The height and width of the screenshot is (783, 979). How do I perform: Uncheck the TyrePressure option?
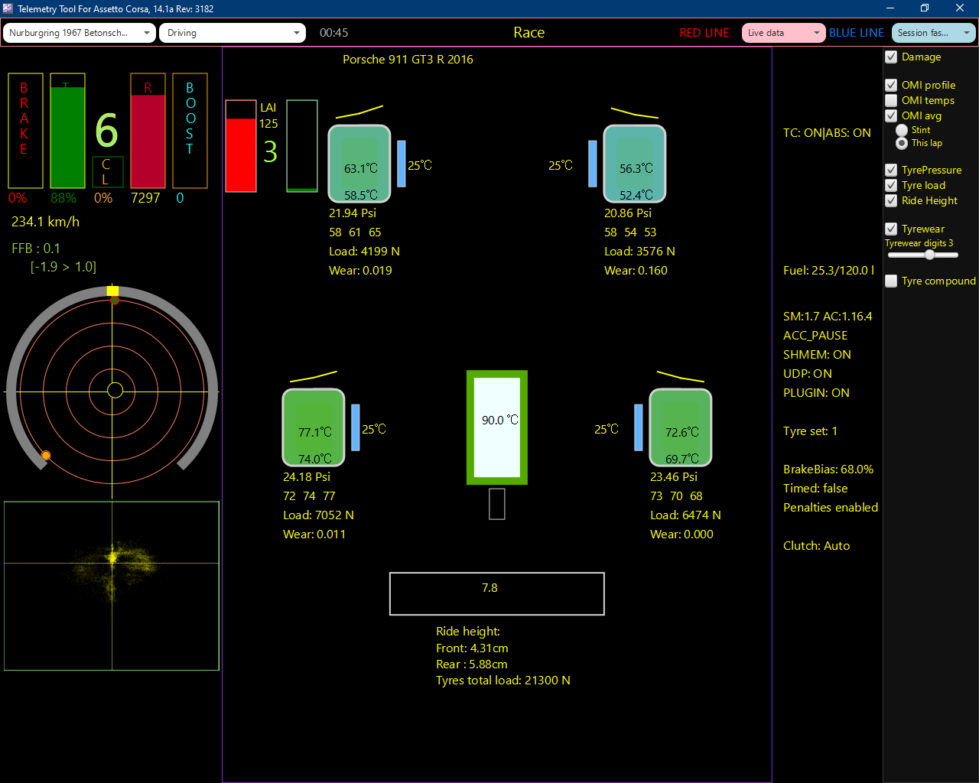pos(891,171)
